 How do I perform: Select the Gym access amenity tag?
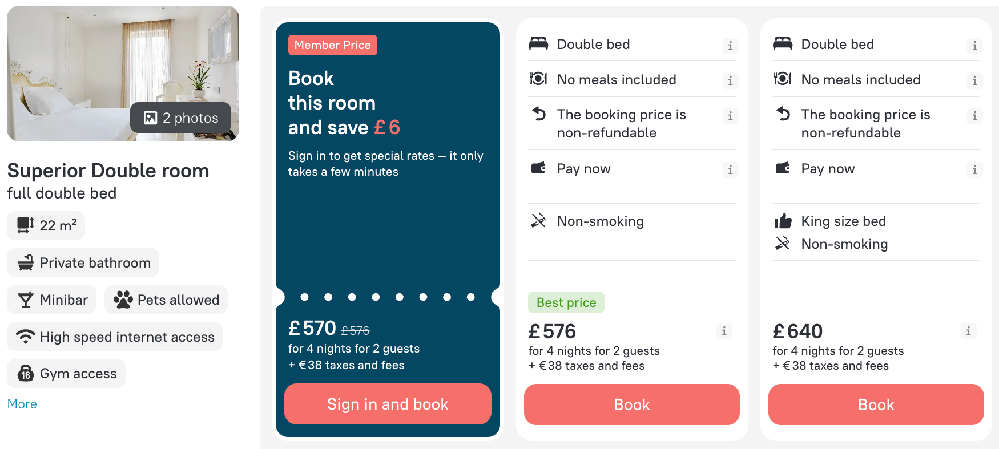click(x=66, y=374)
